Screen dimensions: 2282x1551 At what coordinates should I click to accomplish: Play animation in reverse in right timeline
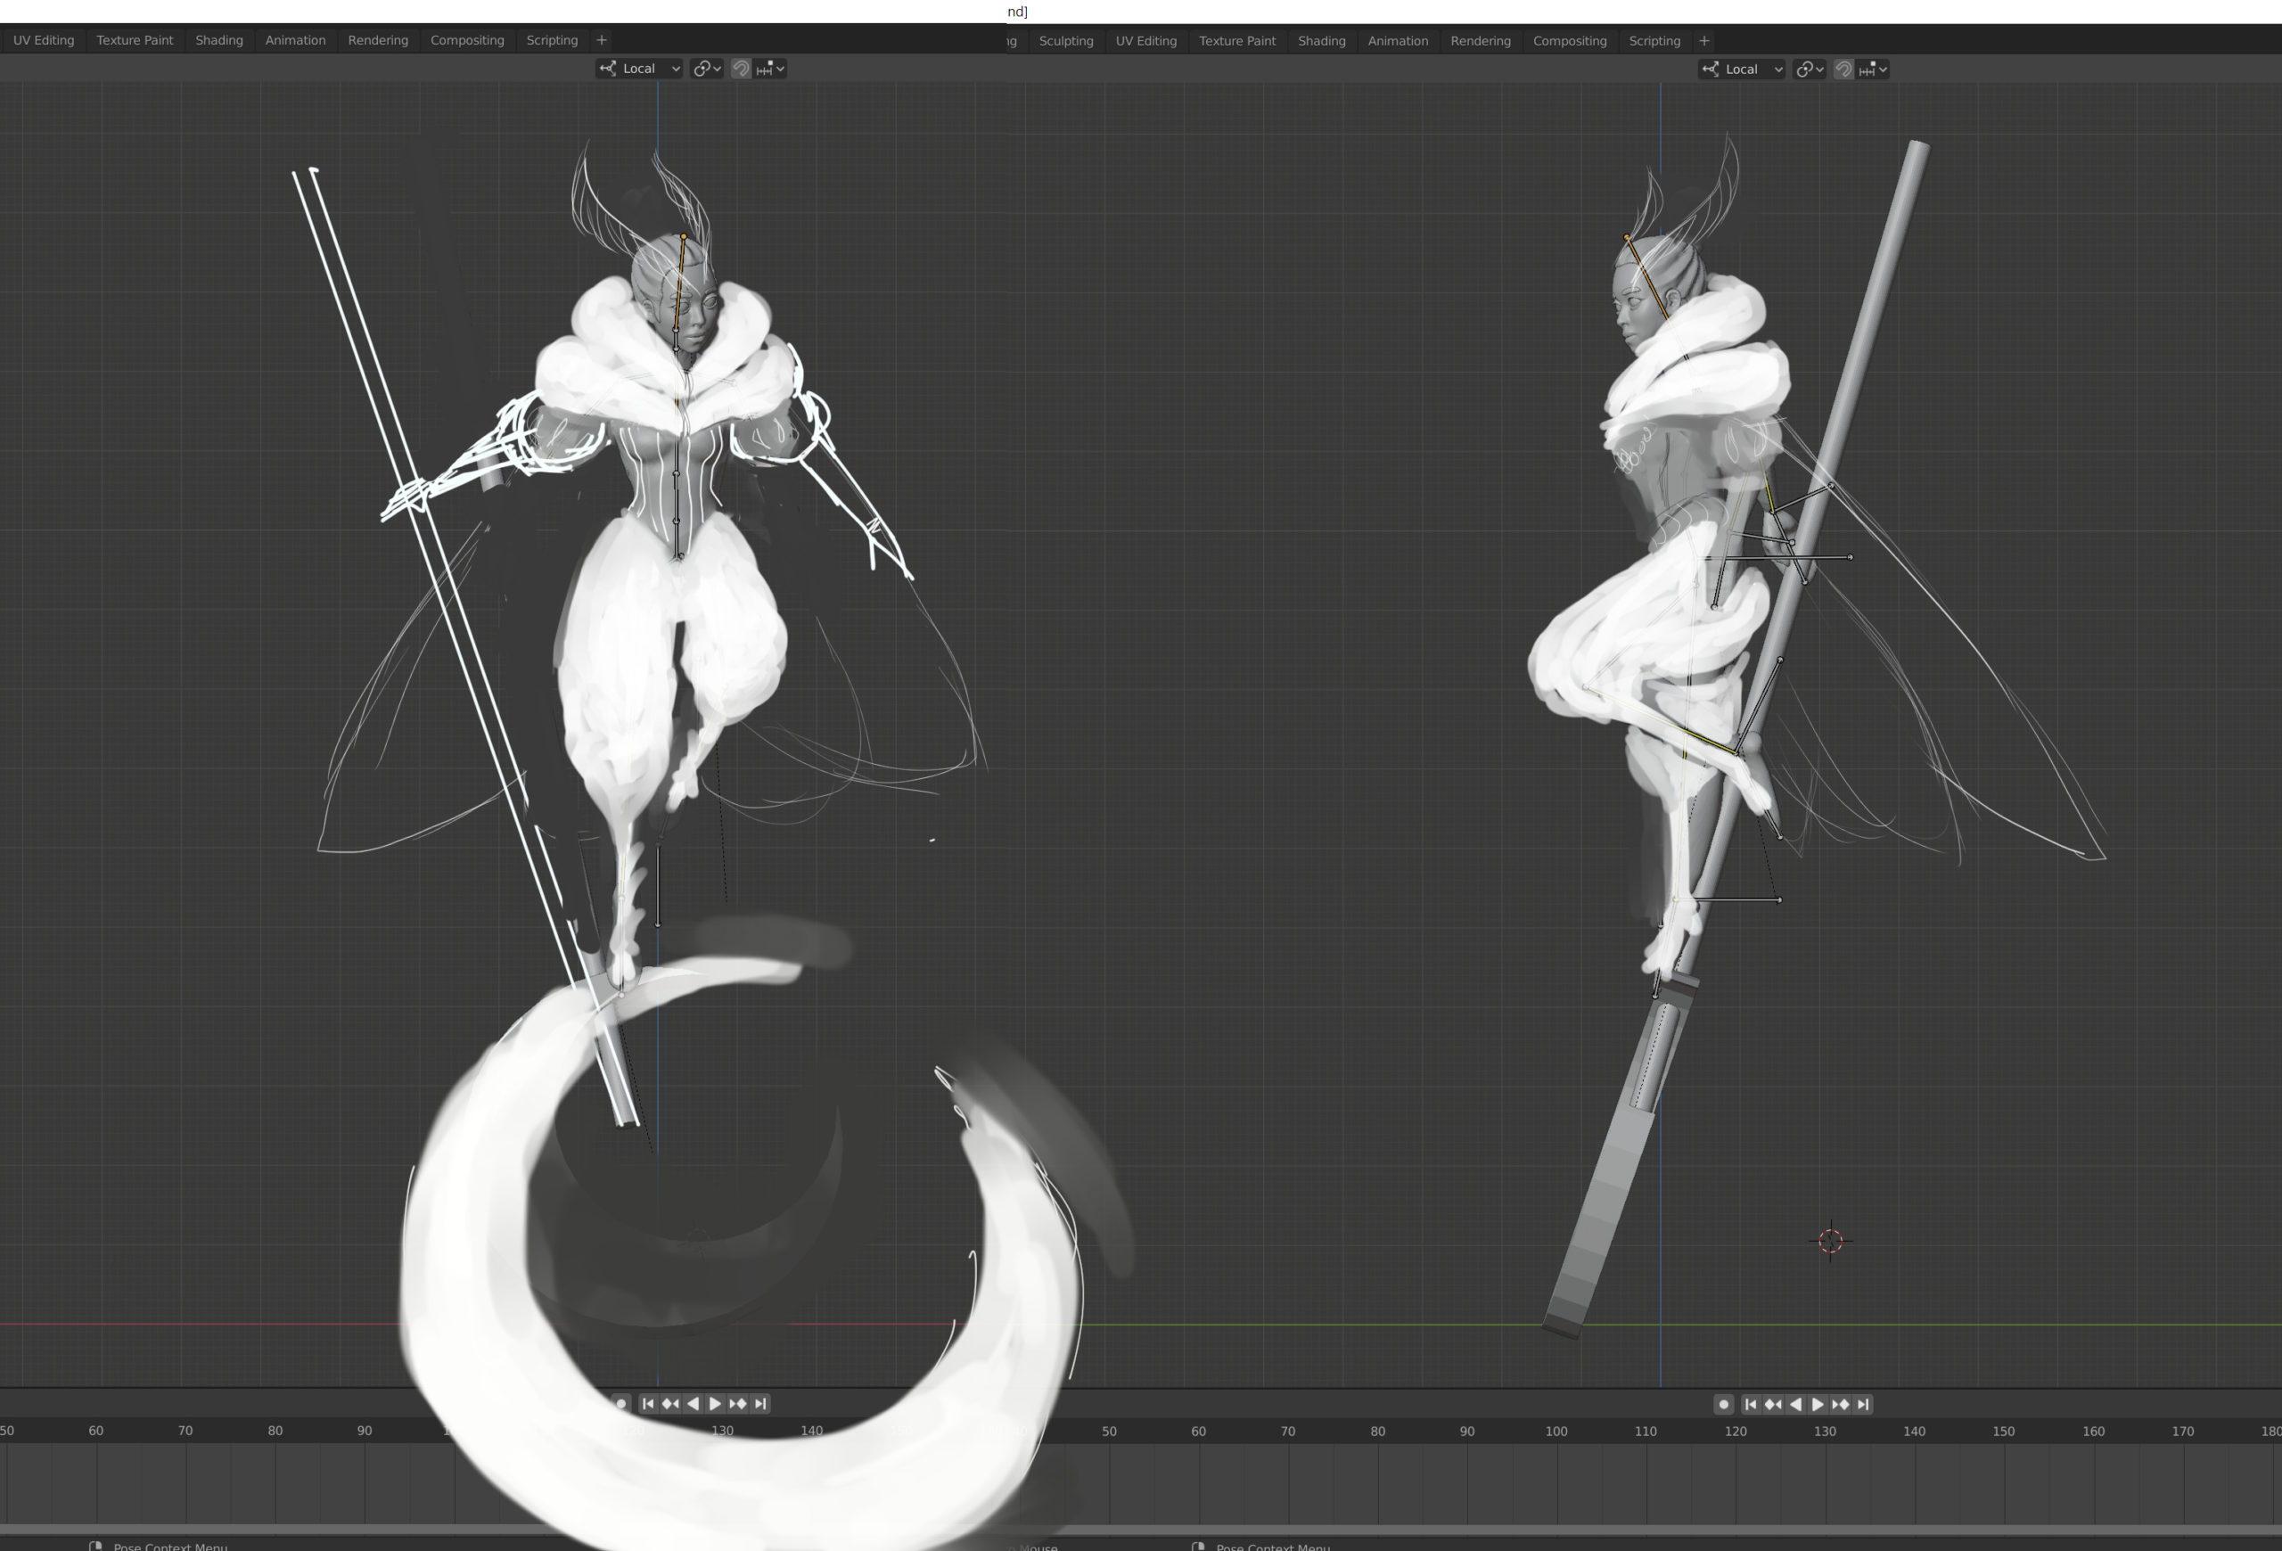1795,1405
